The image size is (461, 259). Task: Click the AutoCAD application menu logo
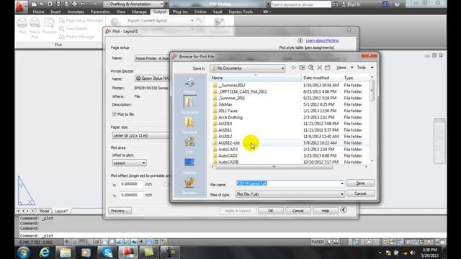[20, 6]
